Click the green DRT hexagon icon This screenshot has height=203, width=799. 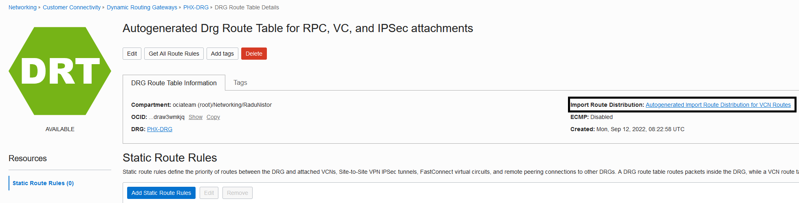[60, 71]
